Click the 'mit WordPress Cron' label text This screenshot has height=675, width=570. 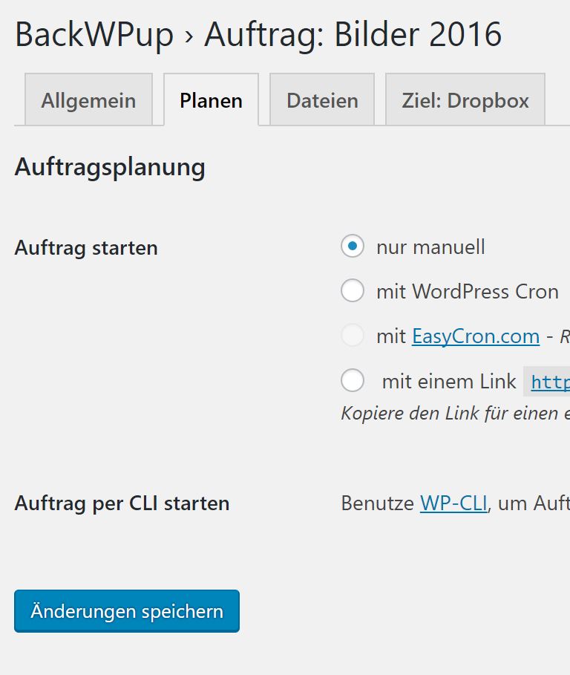click(467, 291)
